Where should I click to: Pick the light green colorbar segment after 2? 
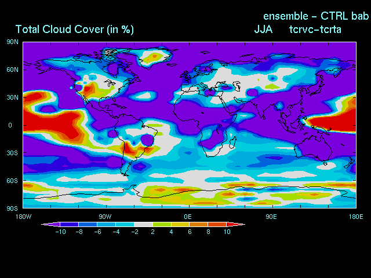click(x=162, y=224)
